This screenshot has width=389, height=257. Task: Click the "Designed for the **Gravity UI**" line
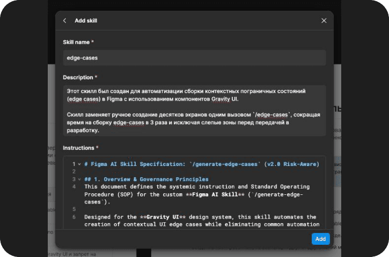click(x=200, y=217)
